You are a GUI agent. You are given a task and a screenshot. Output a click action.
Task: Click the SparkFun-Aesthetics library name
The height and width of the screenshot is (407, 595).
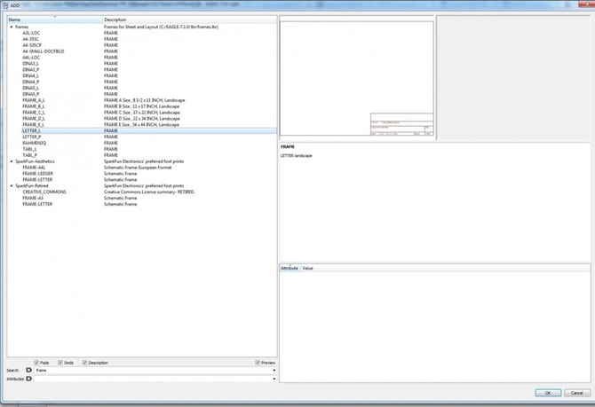tap(35, 161)
